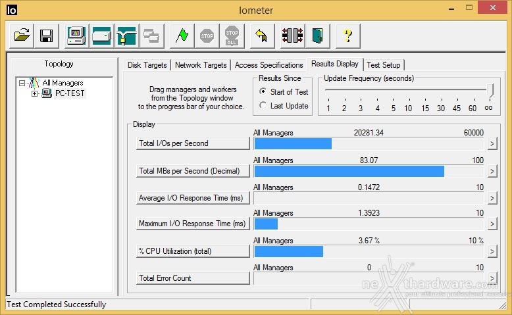Click the 60000 I/Os scale maximum
Screen dimensions: 512x315
474,133
